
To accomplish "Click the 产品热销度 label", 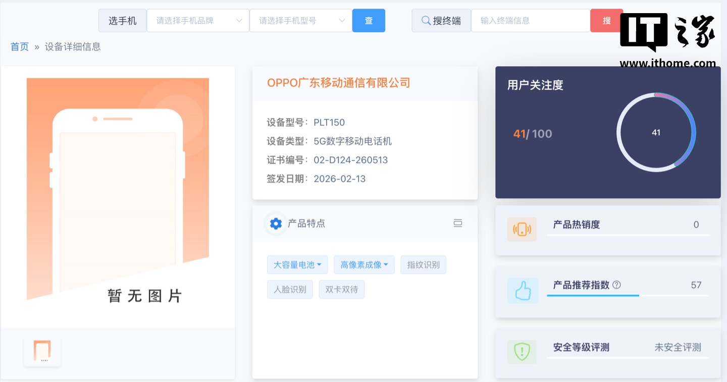I will point(577,225).
